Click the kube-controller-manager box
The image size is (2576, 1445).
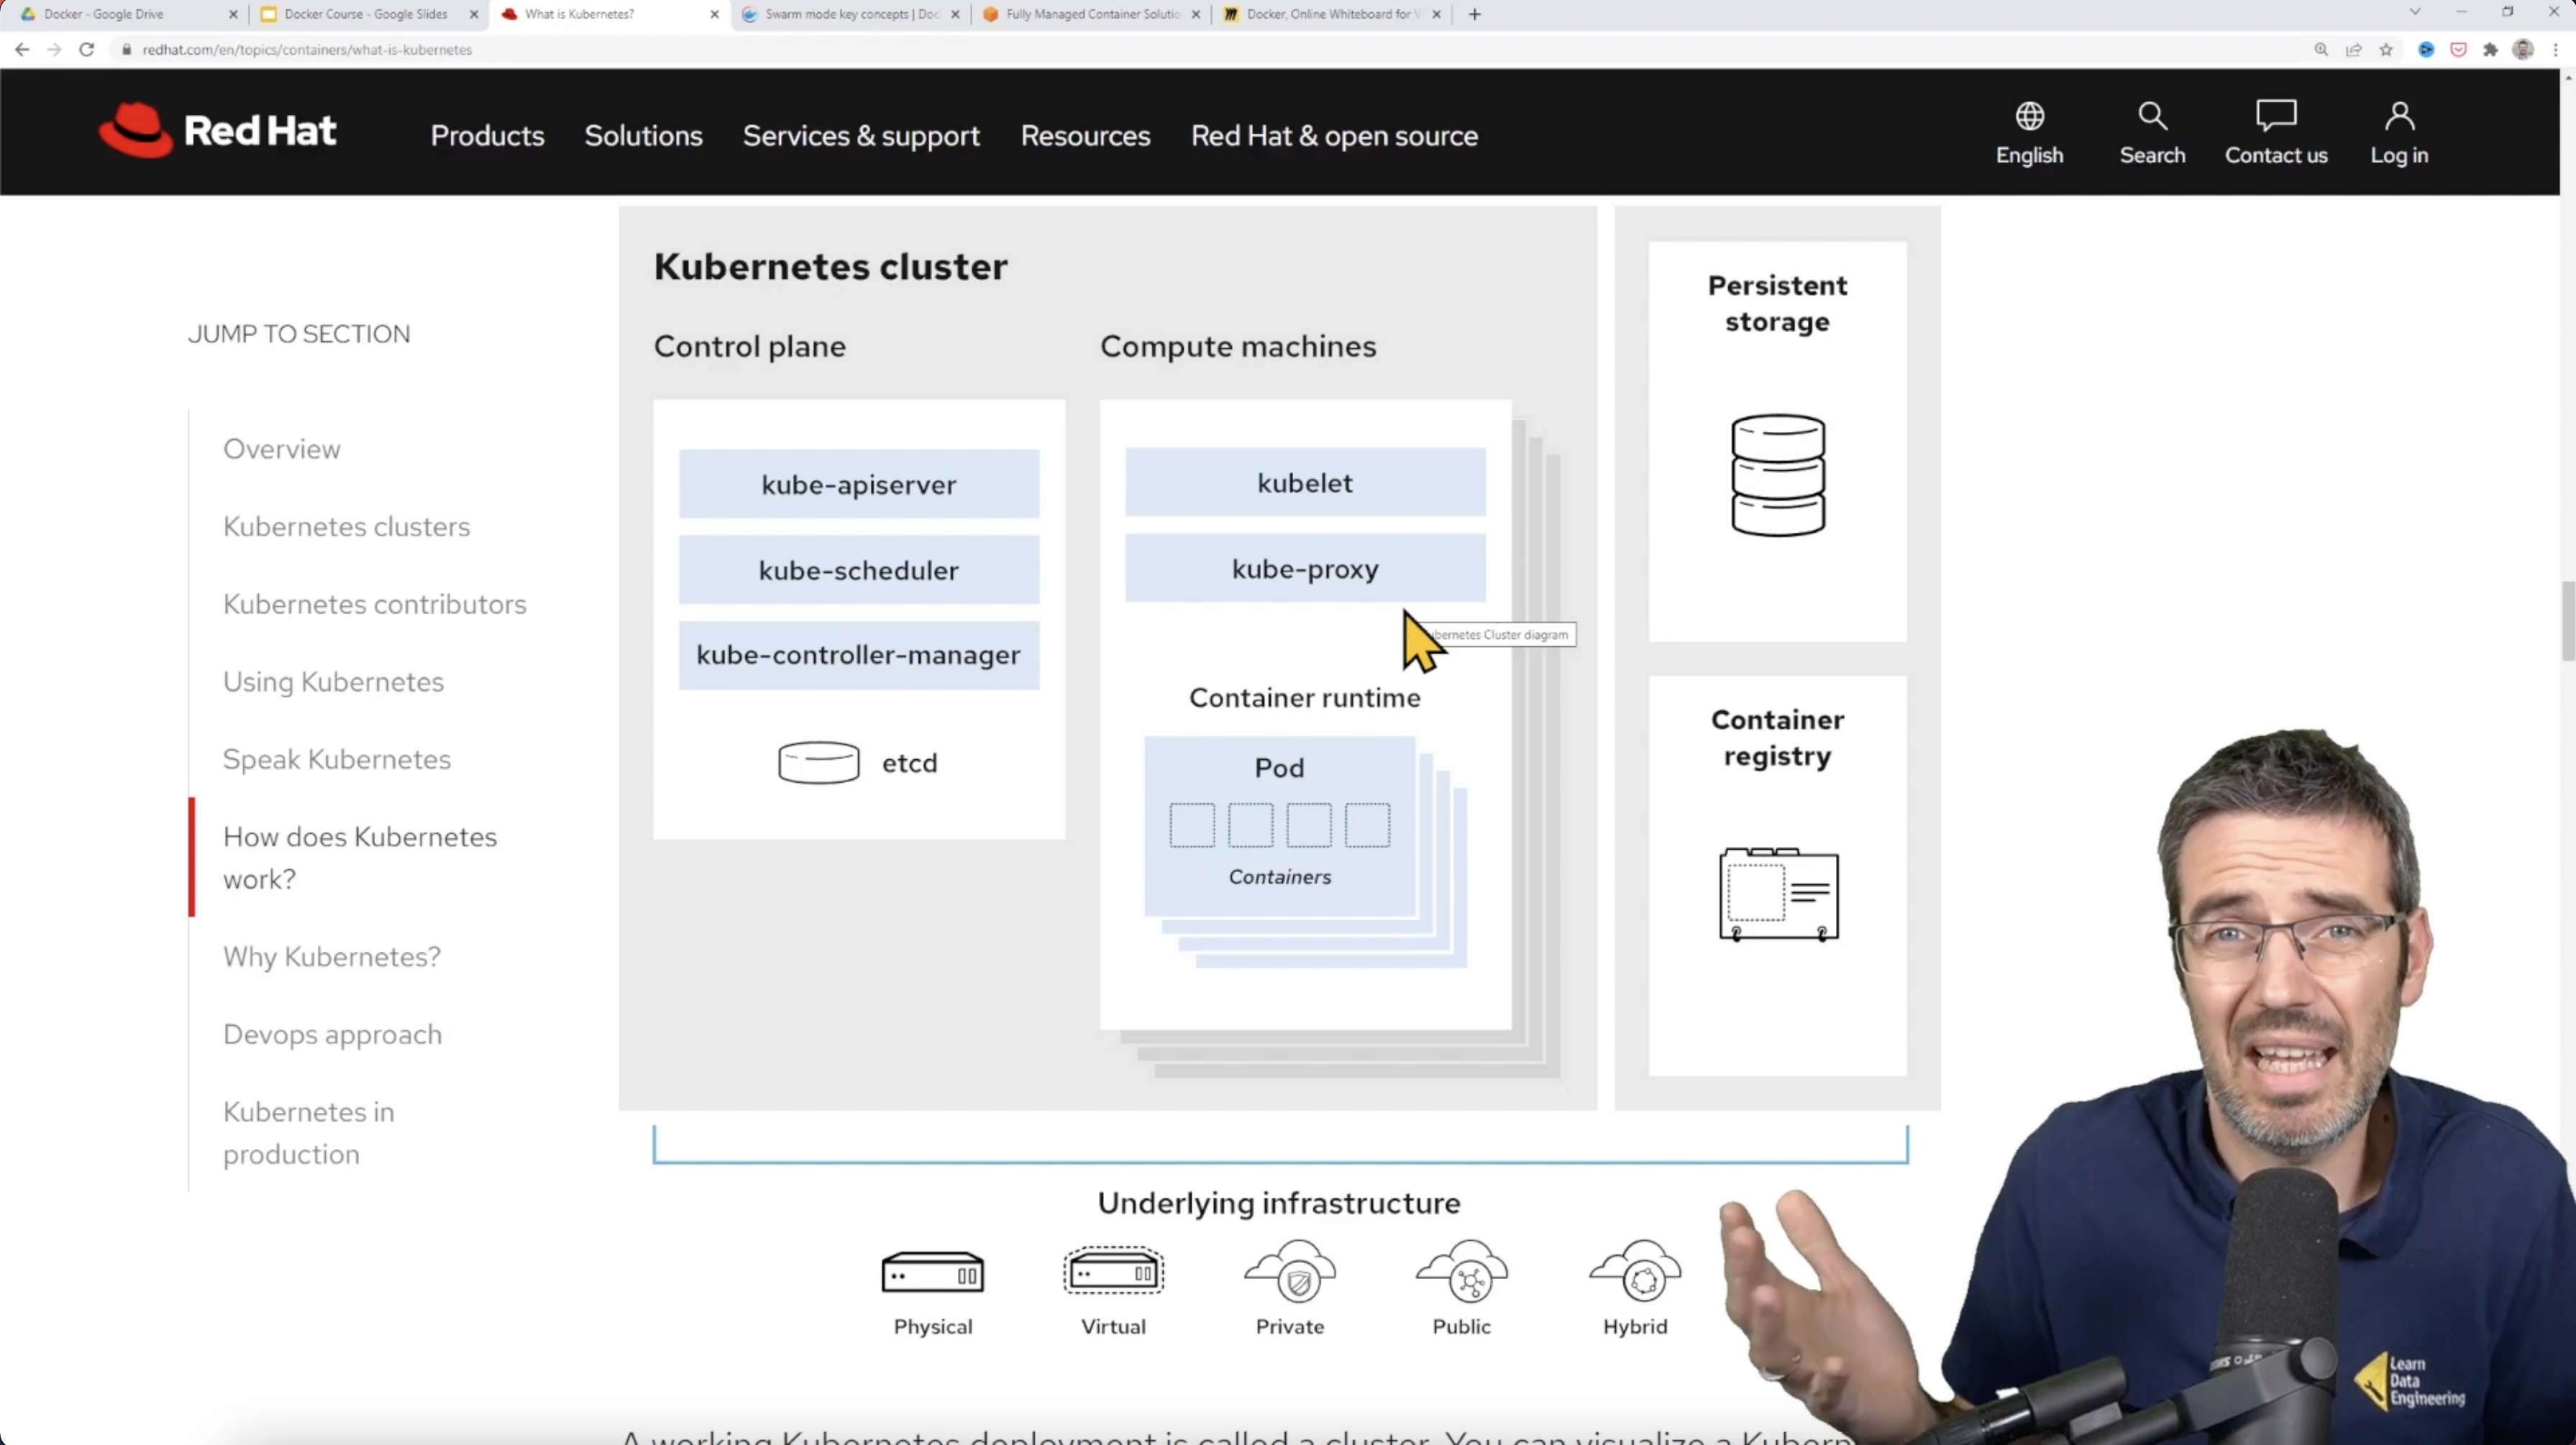[x=858, y=655]
